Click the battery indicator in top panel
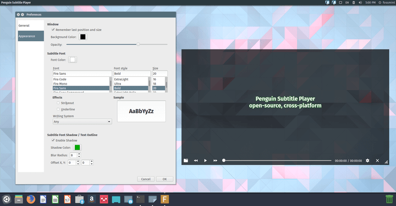This screenshot has width=396, height=206. pyautogui.click(x=354, y=3)
